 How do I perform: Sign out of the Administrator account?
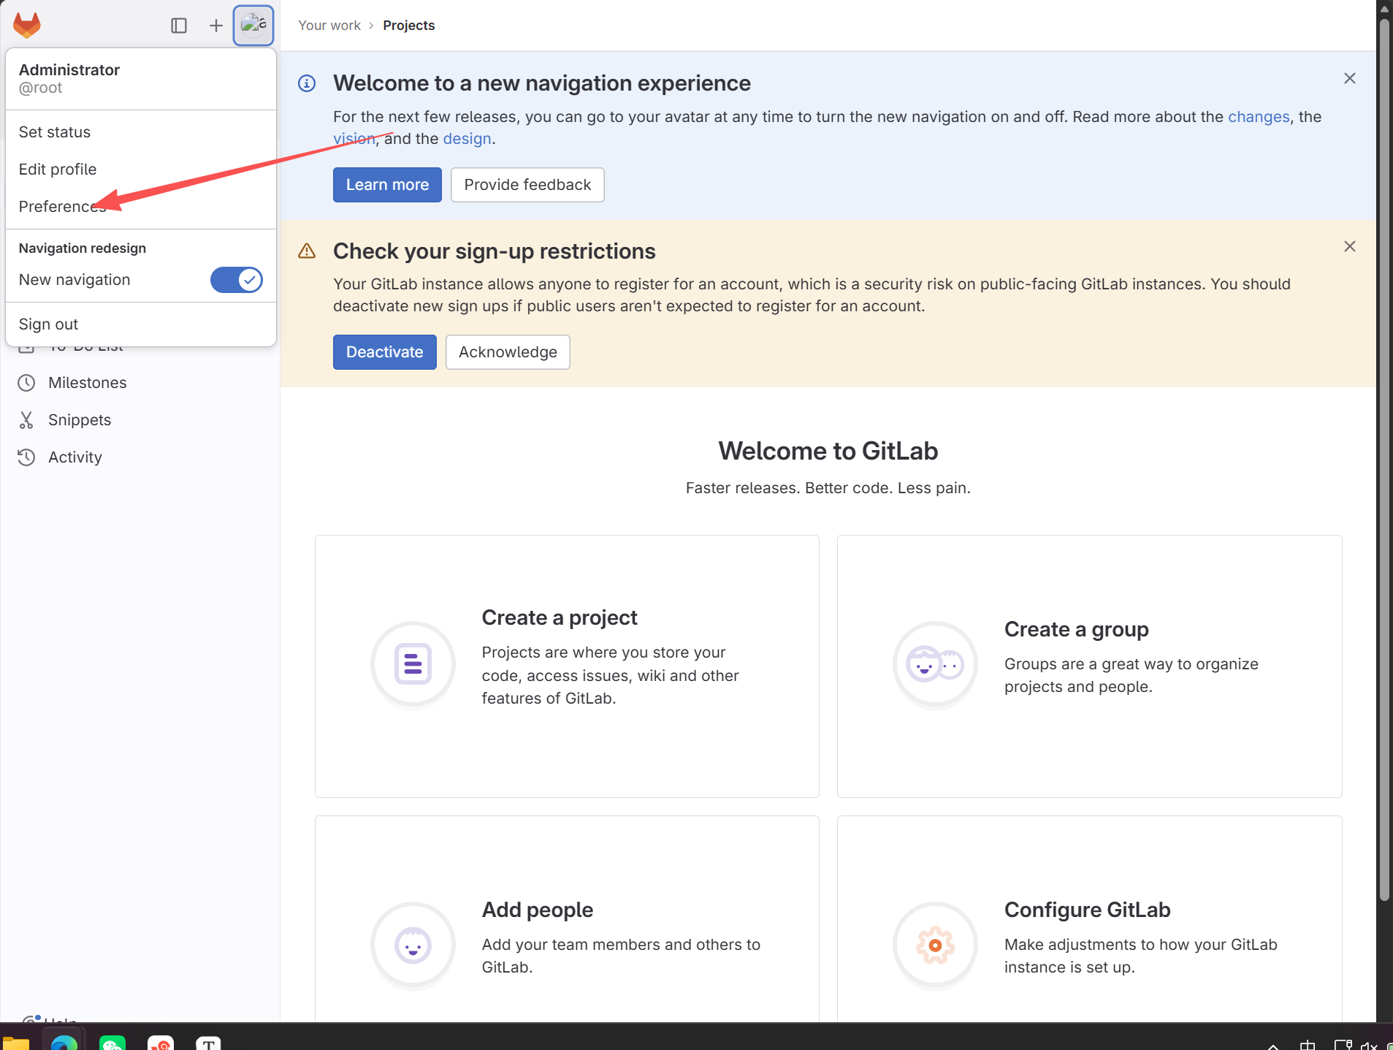[x=141, y=324]
